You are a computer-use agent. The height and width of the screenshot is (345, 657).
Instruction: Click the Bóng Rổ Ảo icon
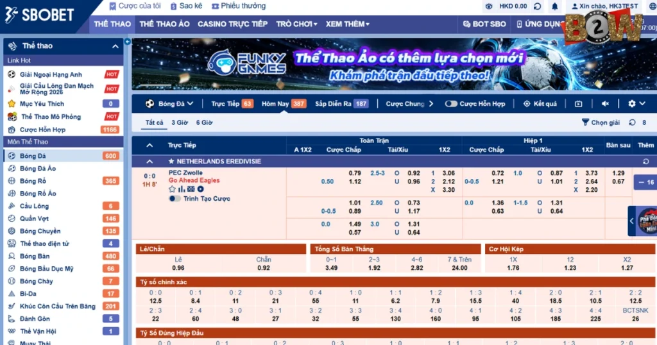click(x=12, y=194)
